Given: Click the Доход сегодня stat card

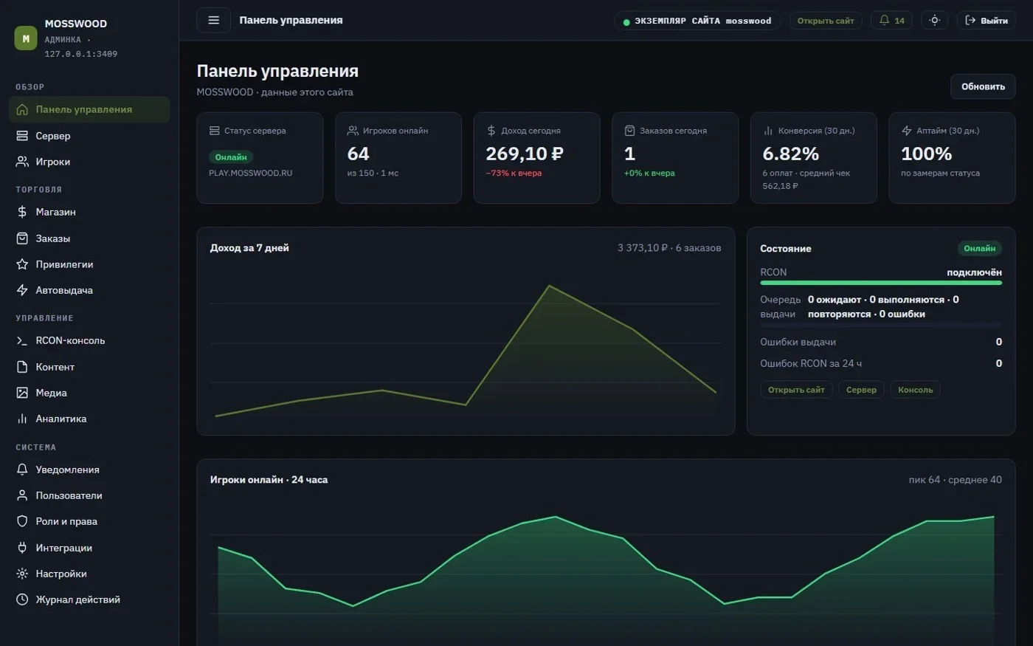Looking at the screenshot, I should [537, 158].
